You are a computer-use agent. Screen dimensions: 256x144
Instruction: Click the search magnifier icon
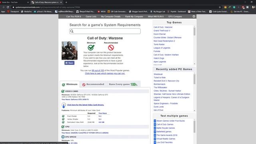point(72,31)
